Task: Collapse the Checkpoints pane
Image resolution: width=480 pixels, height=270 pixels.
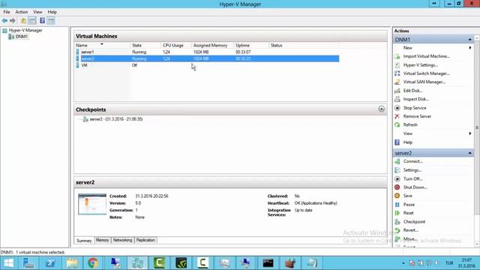Action: click(x=382, y=109)
